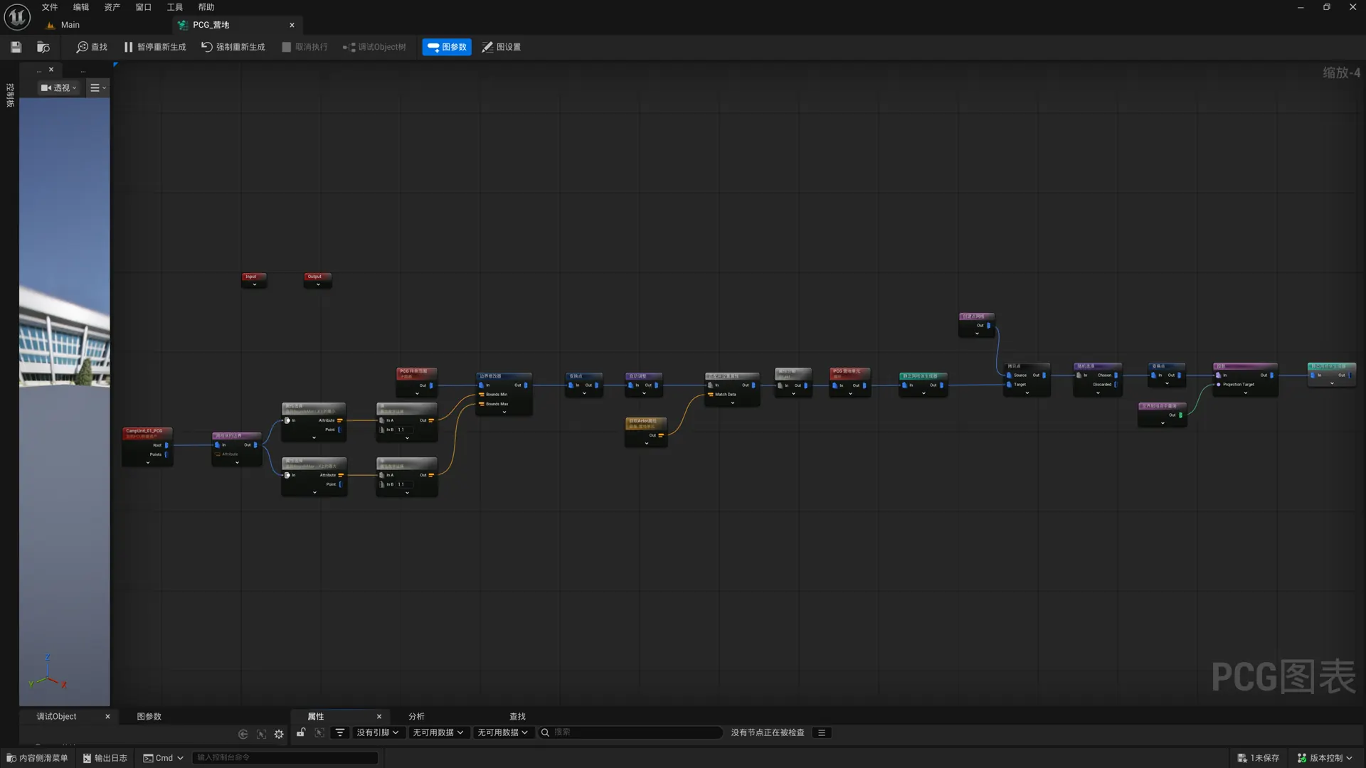
Task: Click the select-object cursor icon beside gear
Action: (x=261, y=734)
